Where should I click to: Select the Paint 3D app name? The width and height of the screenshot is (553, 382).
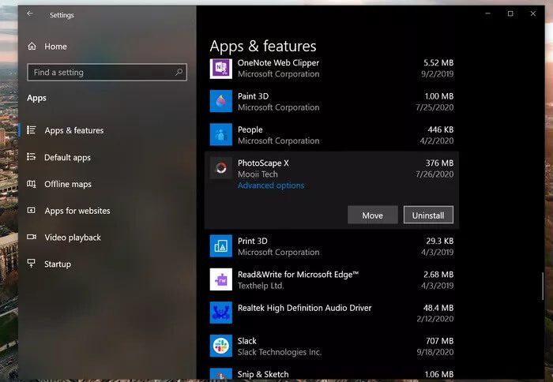tap(254, 96)
